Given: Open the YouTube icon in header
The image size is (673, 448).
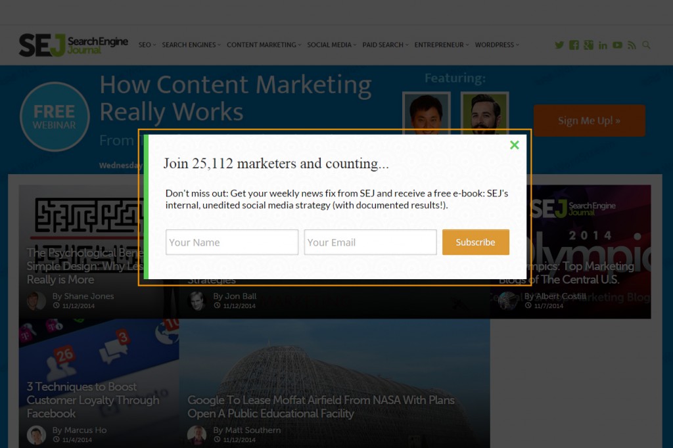Looking at the screenshot, I should coord(617,45).
